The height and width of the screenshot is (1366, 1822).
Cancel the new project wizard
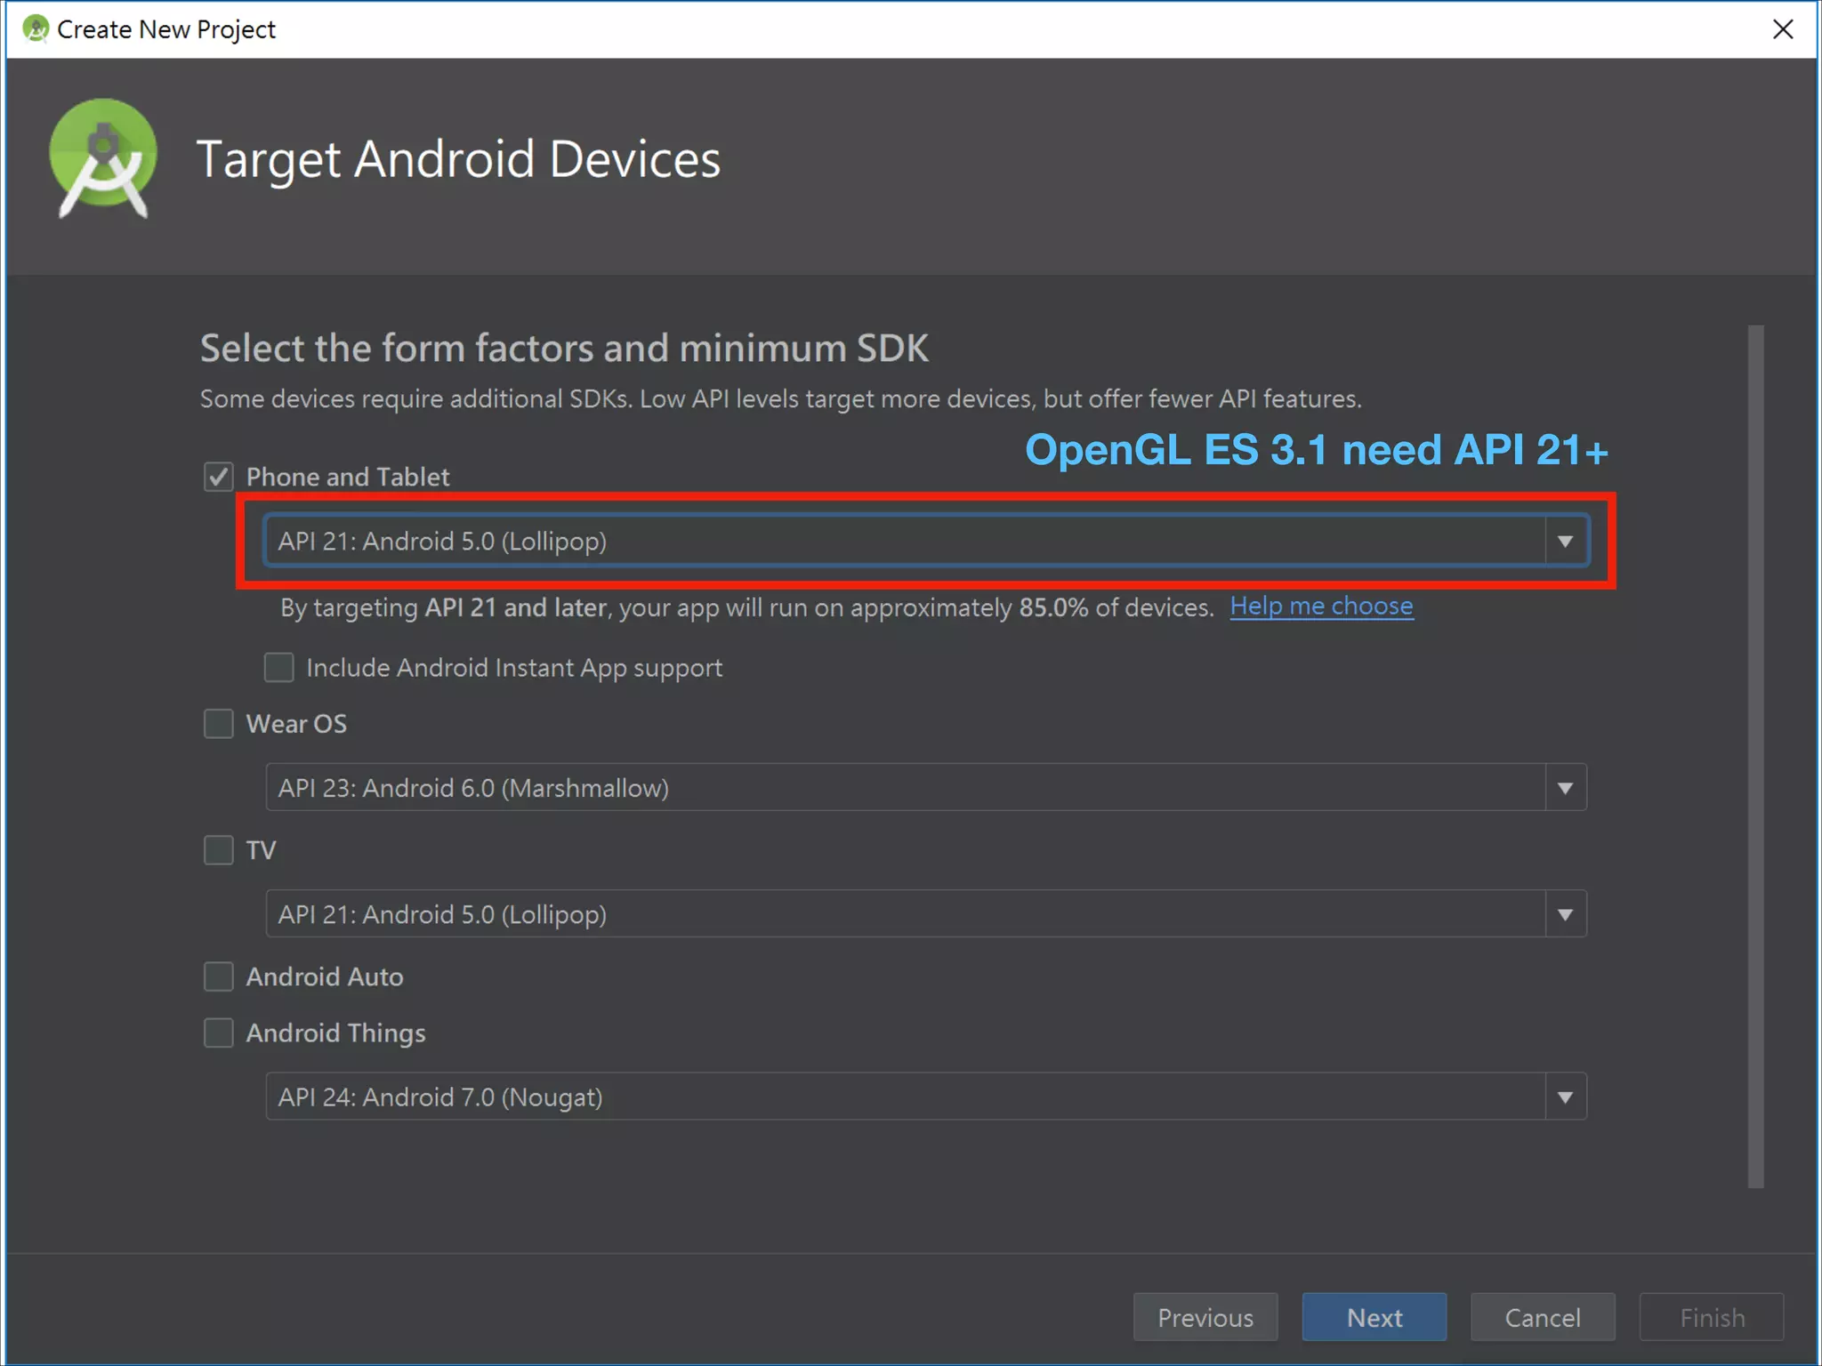click(x=1543, y=1317)
